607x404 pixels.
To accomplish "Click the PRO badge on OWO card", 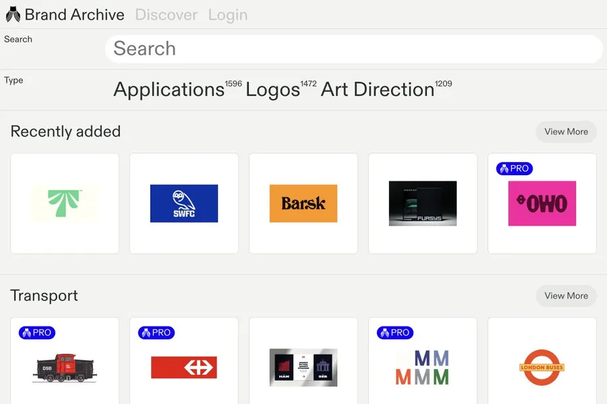I will coord(515,168).
